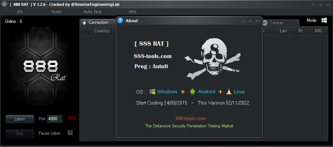The width and height of the screenshot is (333, 147).
Task: Click the This Version 02/11/2022 text
Action: [x=223, y=103]
